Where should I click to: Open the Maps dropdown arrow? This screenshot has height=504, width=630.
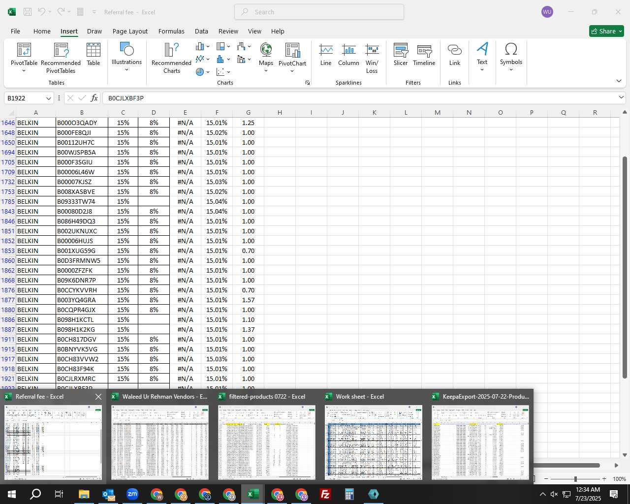[266, 71]
